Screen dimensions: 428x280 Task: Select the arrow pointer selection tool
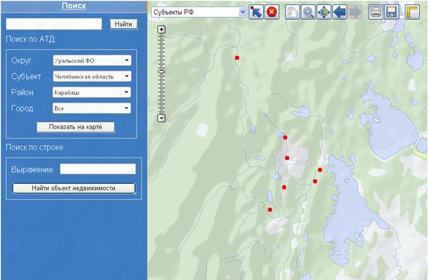point(256,12)
